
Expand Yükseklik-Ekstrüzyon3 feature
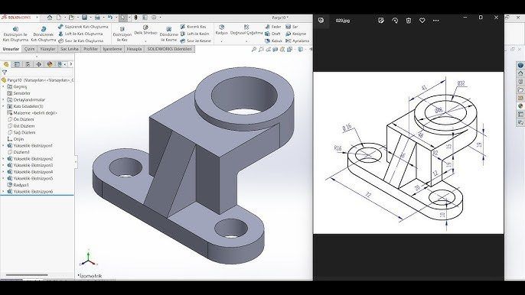point(3,165)
